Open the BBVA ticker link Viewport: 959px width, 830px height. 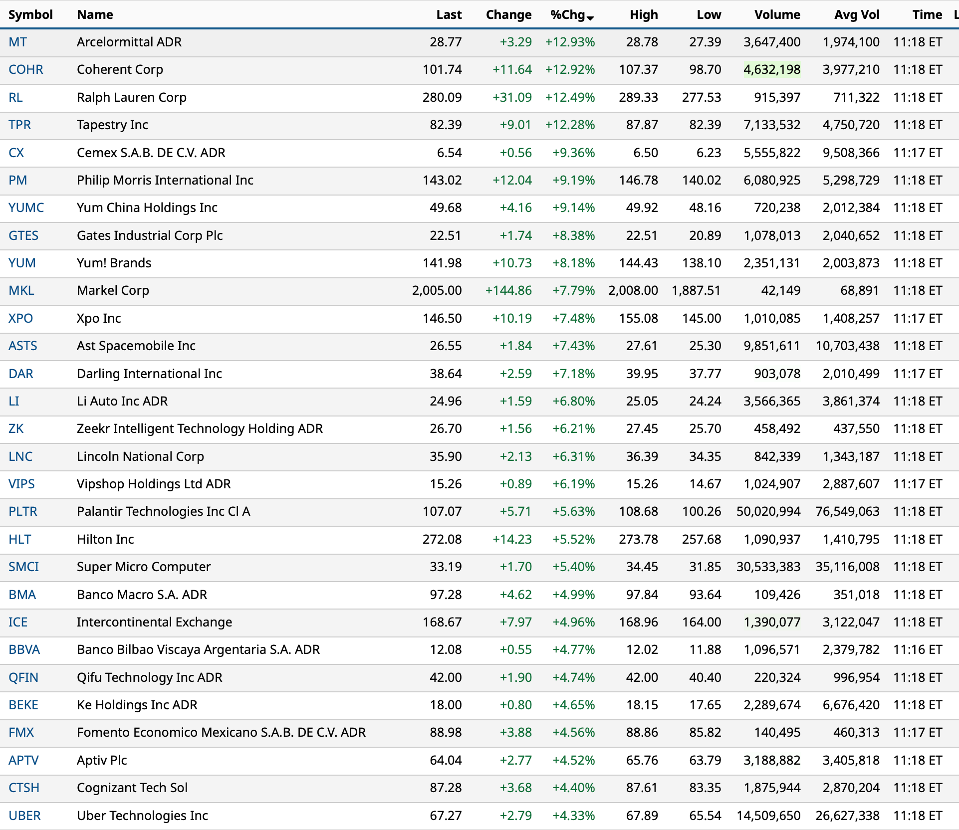coord(24,649)
